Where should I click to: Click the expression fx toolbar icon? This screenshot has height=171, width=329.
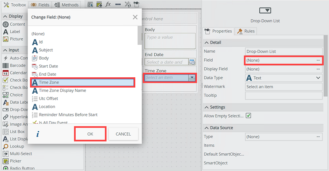pos(108,4)
